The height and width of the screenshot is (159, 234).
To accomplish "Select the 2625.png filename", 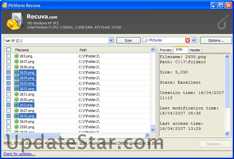I will point(27,116).
